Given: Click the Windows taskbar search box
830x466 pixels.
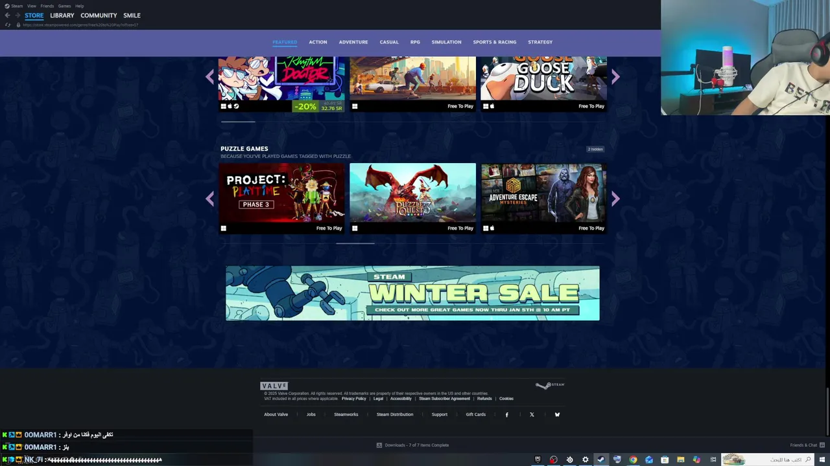Looking at the screenshot, I should click(767, 460).
